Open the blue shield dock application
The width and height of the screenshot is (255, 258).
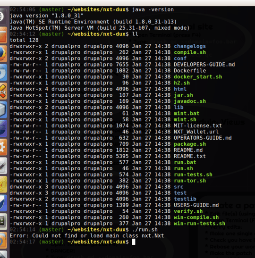click(x=3, y=203)
